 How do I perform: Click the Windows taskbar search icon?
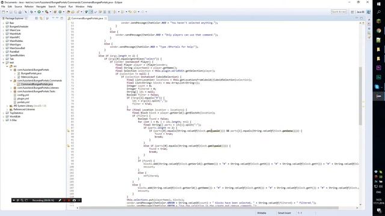(x=378, y=12)
